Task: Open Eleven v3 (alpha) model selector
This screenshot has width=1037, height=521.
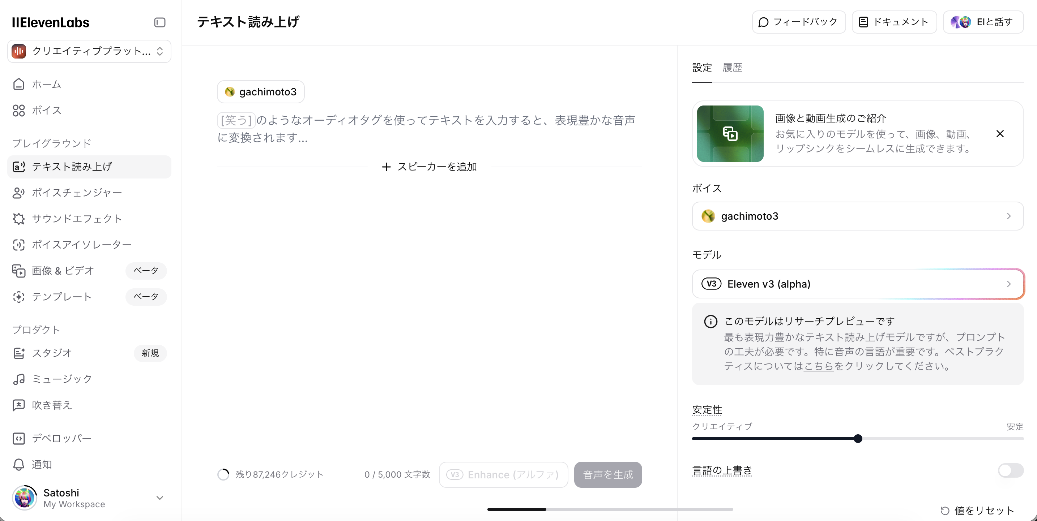Action: point(857,284)
